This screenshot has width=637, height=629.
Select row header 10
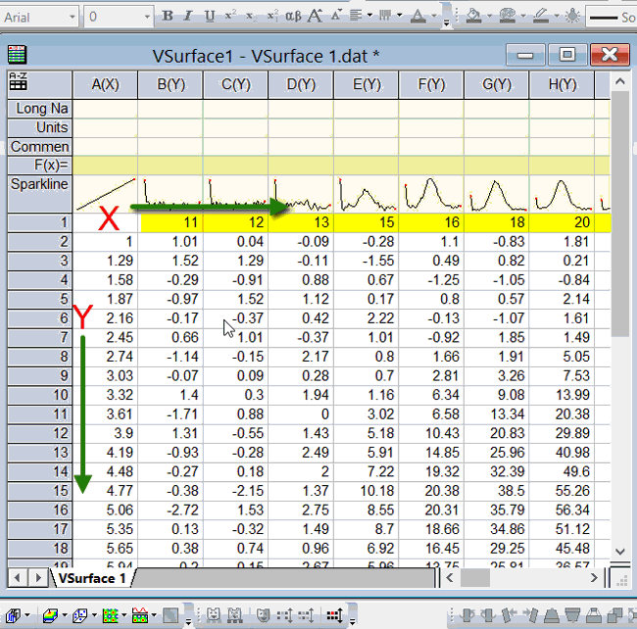[x=37, y=394]
